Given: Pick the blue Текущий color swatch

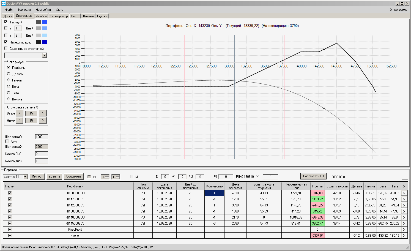Looking at the screenshot, I should tap(45, 22).
